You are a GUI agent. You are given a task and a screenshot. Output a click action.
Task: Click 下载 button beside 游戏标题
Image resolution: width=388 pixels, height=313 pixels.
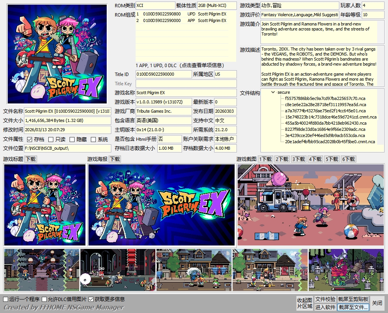tap(31, 159)
